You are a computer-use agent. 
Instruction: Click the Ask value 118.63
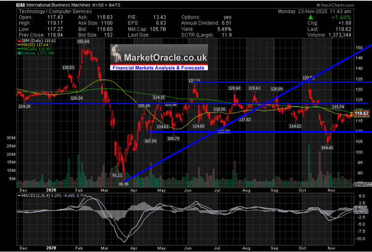pyautogui.click(x=105, y=17)
